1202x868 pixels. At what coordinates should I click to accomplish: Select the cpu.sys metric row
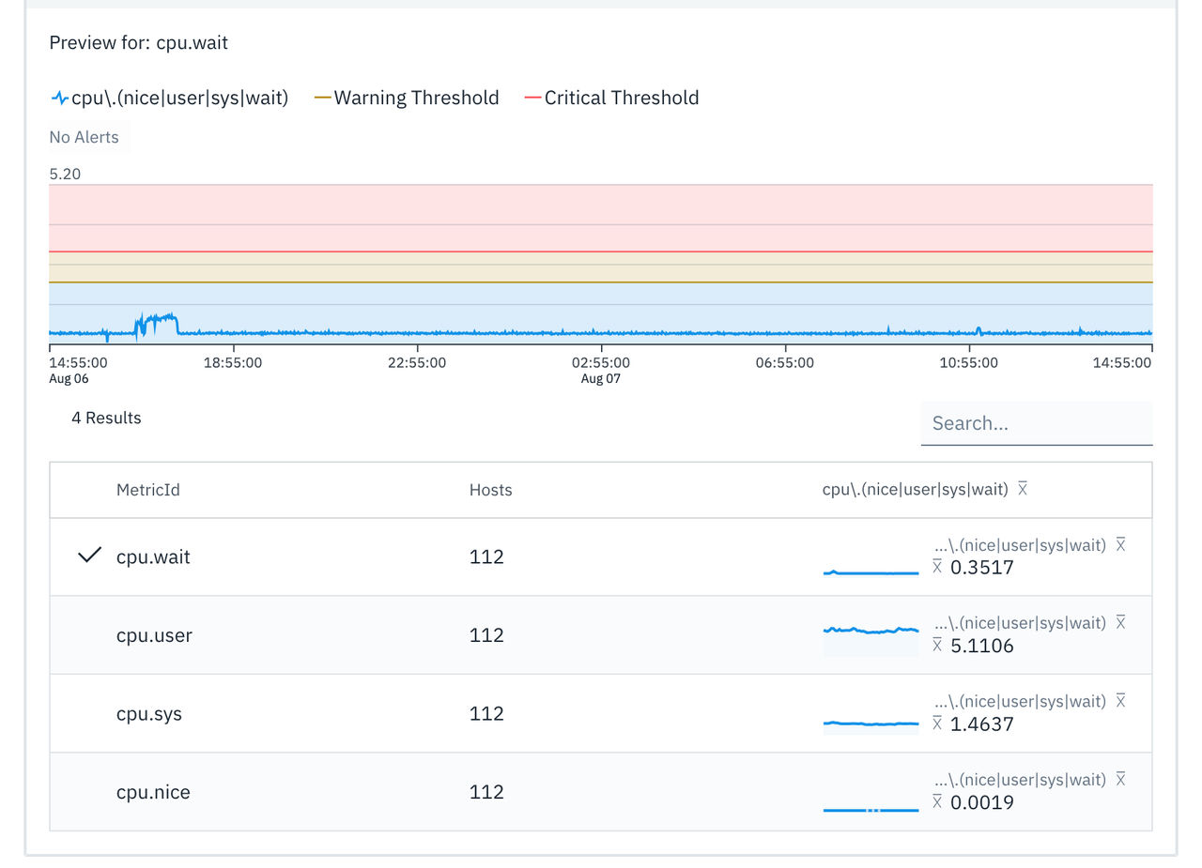[x=601, y=713]
